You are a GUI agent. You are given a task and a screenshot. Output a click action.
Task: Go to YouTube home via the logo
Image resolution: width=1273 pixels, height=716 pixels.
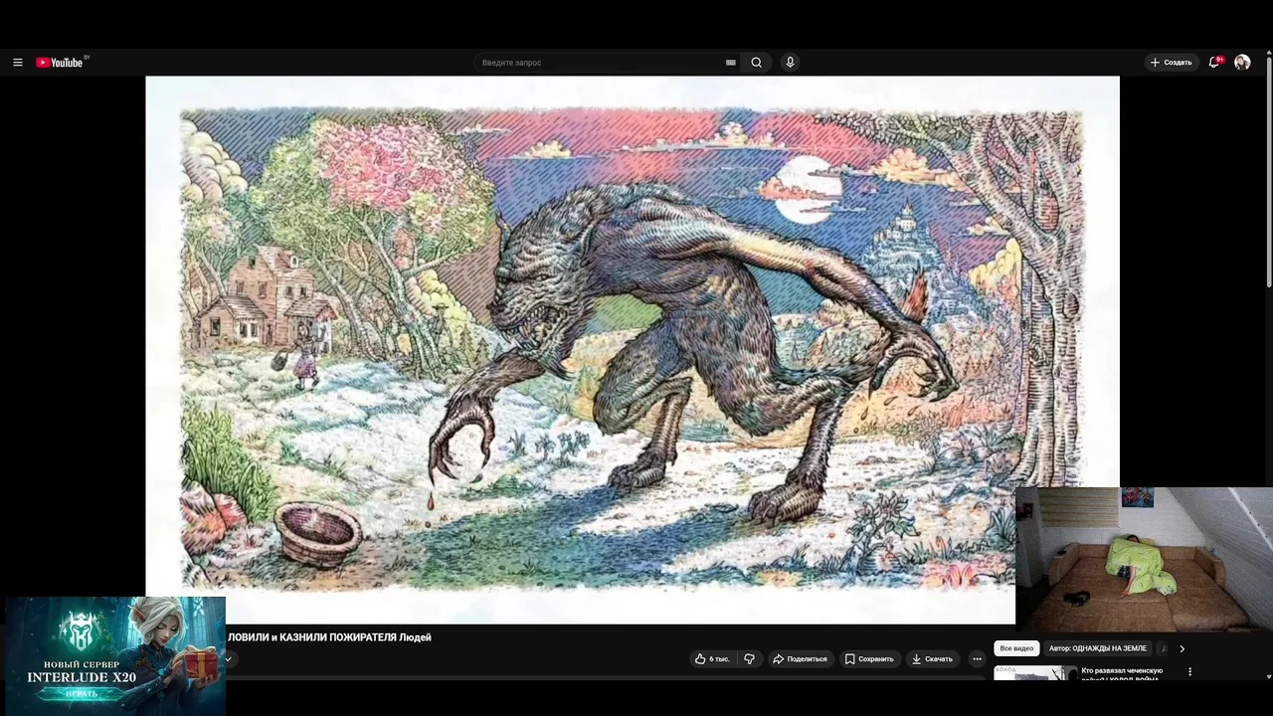pyautogui.click(x=60, y=63)
